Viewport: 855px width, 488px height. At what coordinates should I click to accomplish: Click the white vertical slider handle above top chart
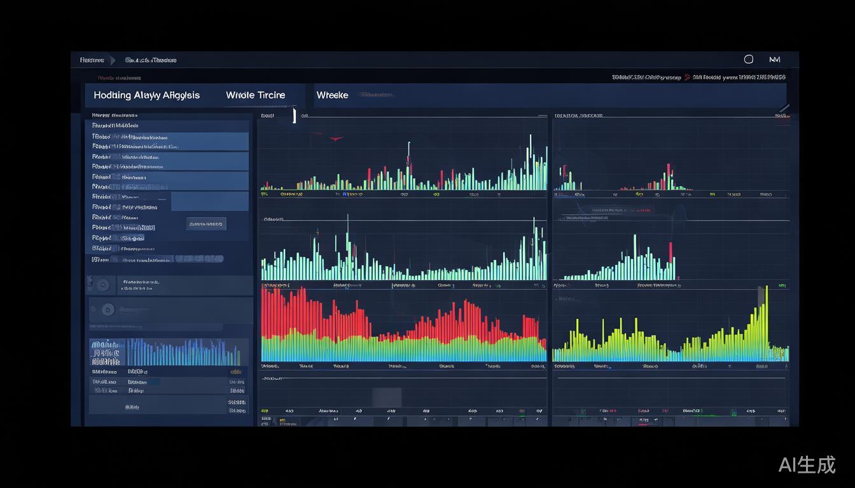[294, 115]
